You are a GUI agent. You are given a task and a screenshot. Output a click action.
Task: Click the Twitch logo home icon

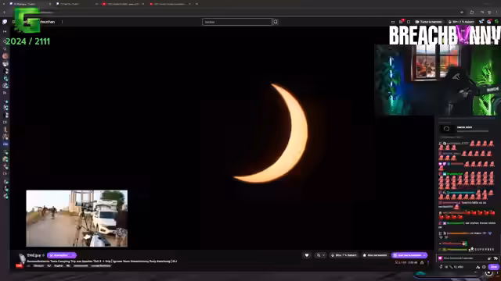(5, 22)
